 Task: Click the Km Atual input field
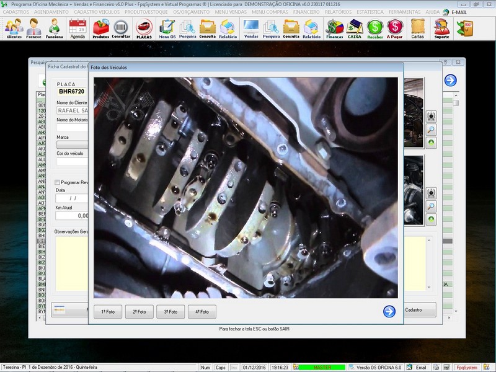(72, 216)
